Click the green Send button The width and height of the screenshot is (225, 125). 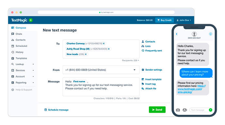pyautogui.click(x=157, y=110)
